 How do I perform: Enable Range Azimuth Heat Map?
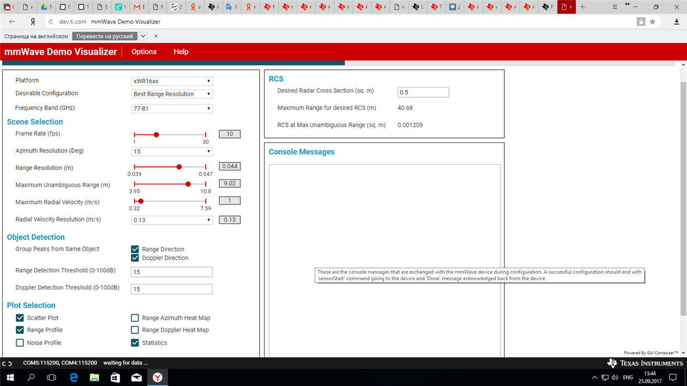[x=135, y=318]
